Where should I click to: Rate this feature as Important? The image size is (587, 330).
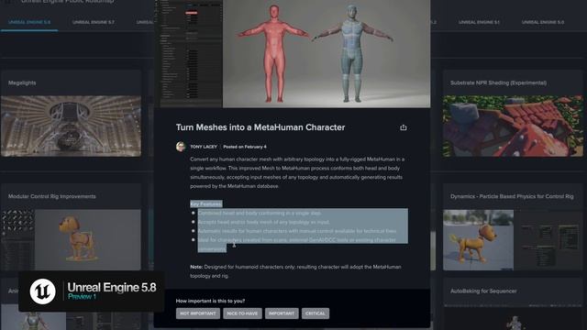(282, 313)
